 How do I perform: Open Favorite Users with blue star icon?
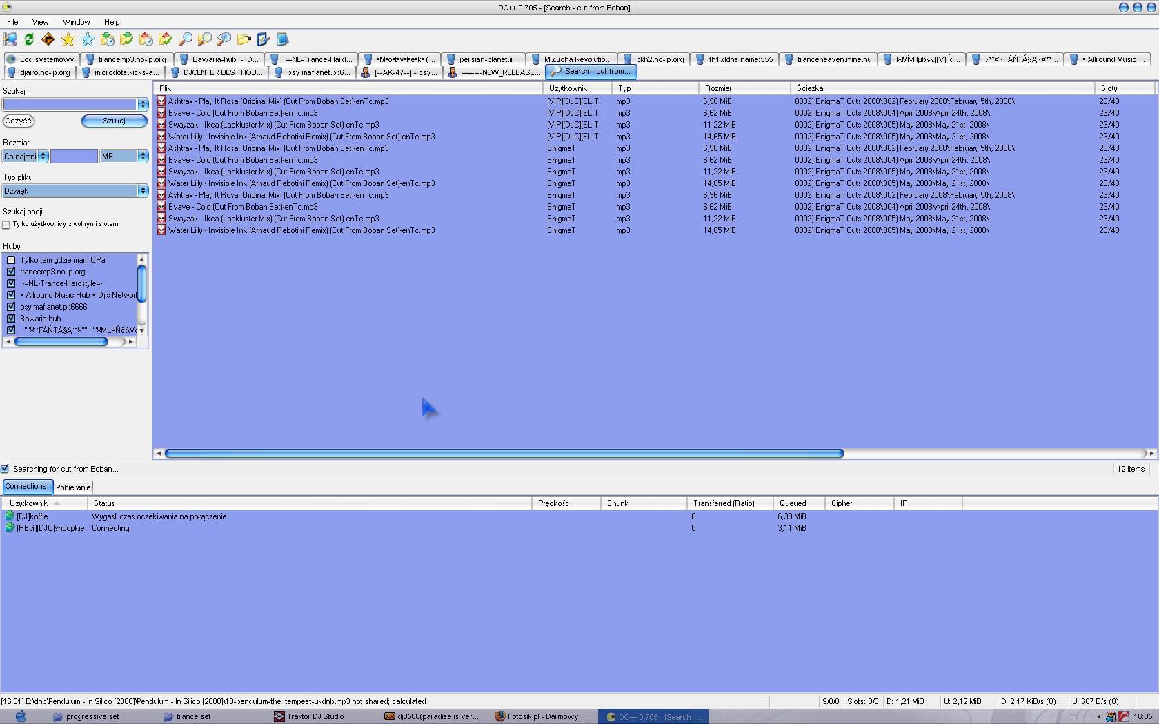point(88,40)
